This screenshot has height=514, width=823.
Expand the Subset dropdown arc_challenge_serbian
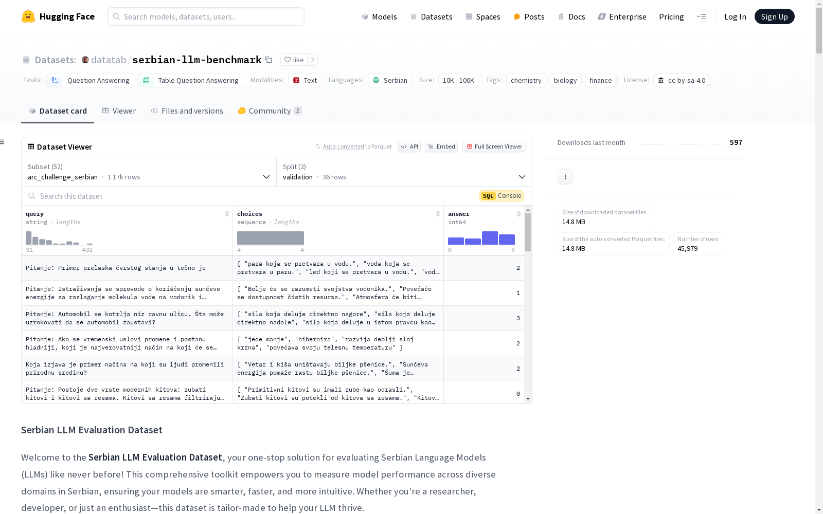point(149,172)
